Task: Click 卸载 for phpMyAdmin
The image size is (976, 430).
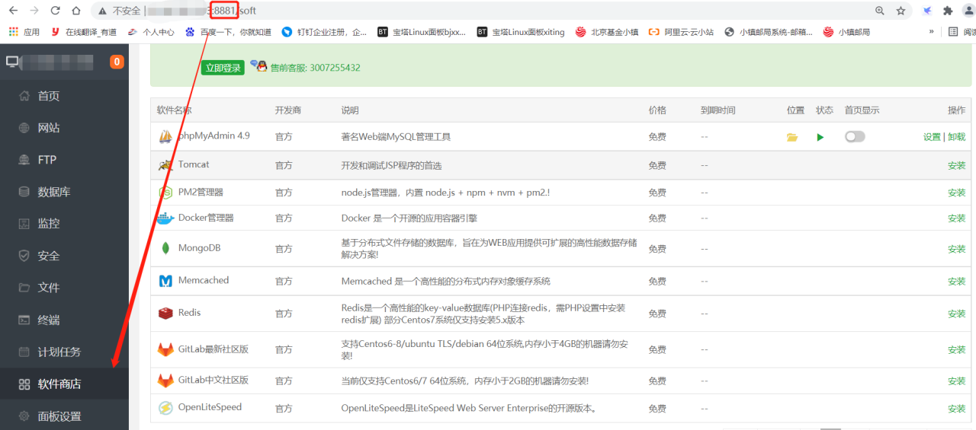Action: (956, 137)
